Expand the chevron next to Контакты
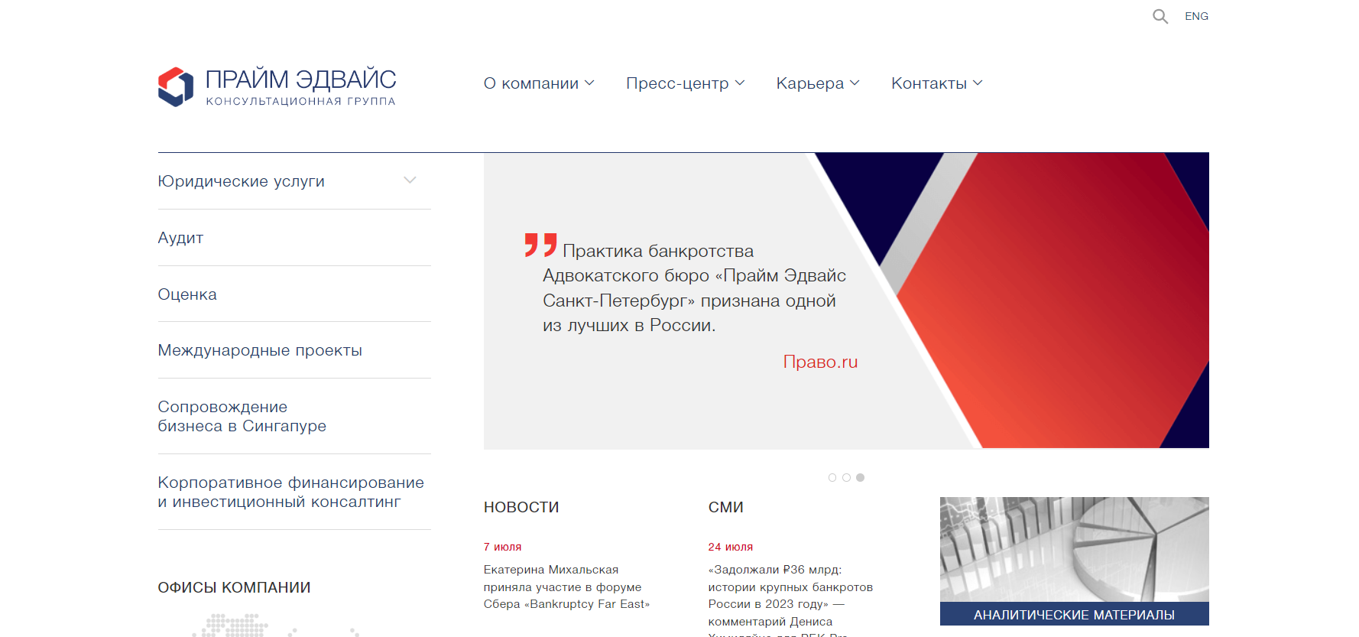The height and width of the screenshot is (637, 1359). click(x=978, y=83)
